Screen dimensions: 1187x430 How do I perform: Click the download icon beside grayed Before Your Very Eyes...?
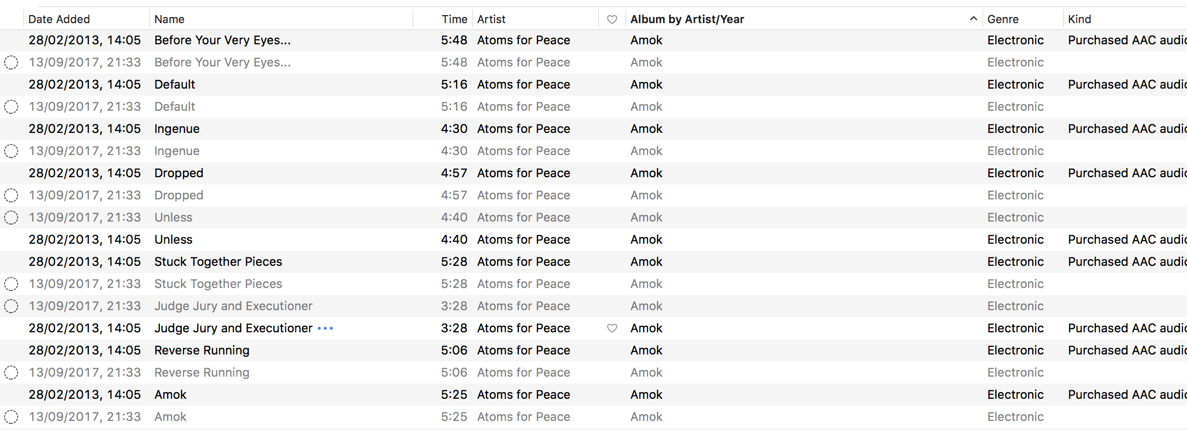tap(11, 62)
